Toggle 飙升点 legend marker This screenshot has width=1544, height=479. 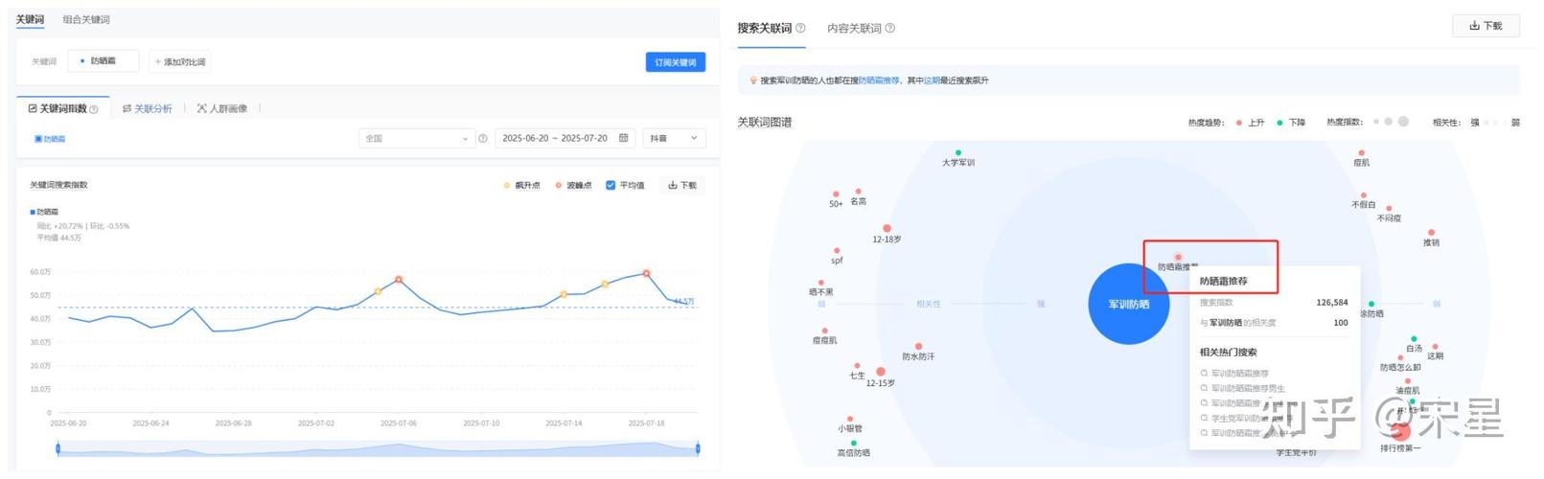507,185
